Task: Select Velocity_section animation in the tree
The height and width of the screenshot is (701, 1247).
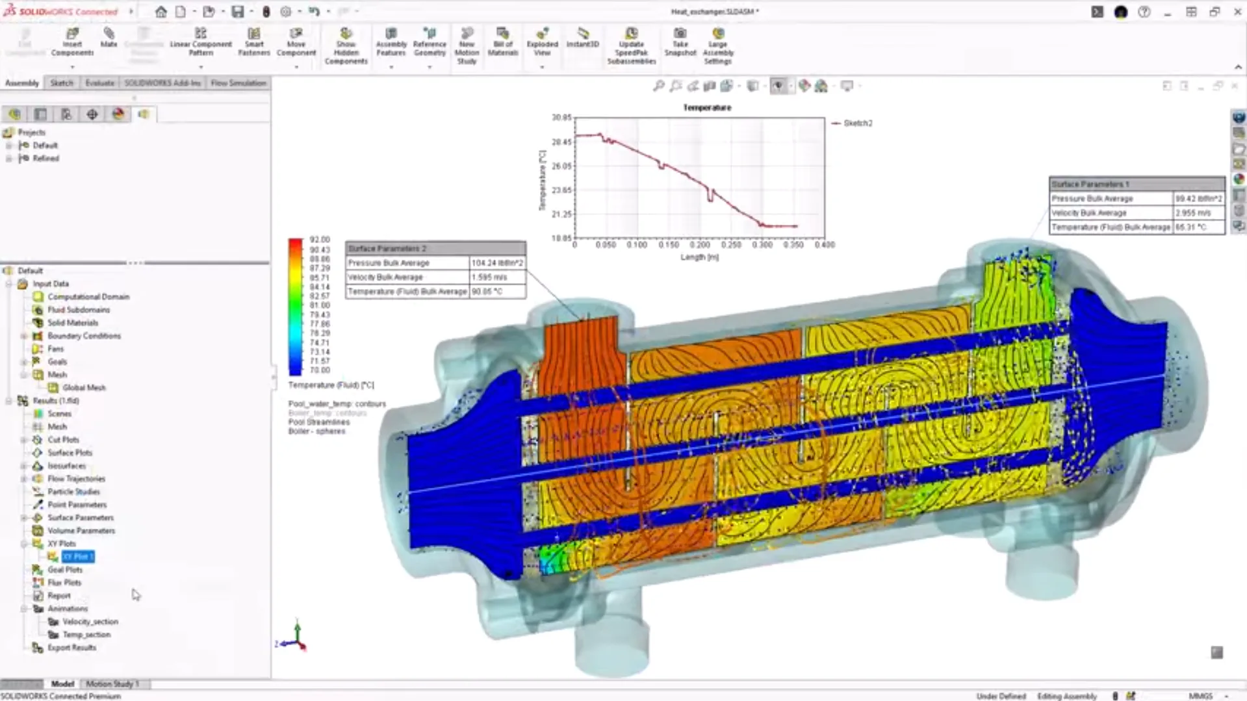Action: pos(90,622)
